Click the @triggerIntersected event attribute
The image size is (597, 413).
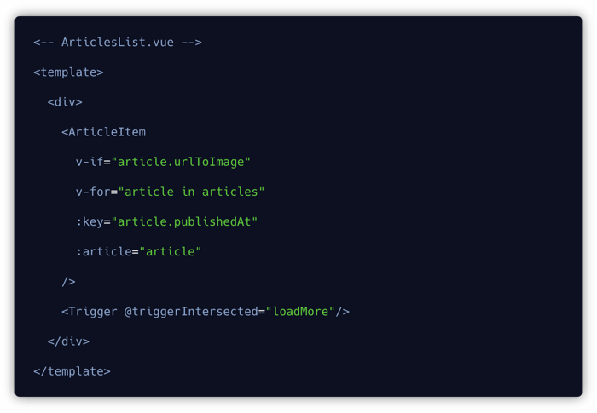pos(191,312)
